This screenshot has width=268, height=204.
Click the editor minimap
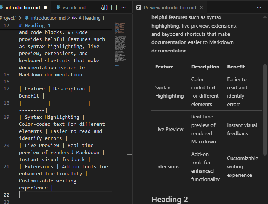pos(121,45)
